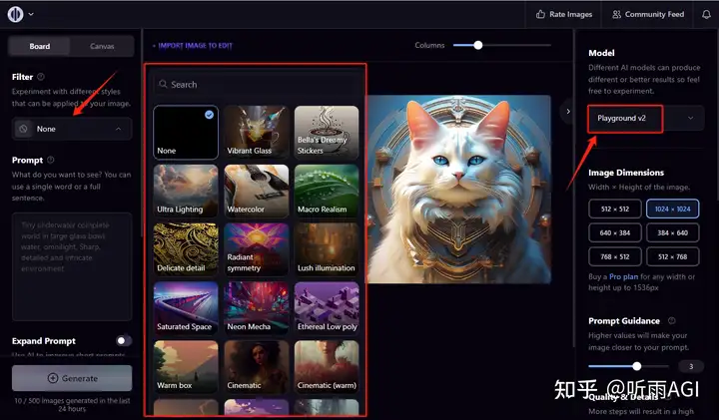The image size is (719, 420).
Task: Collapse the Filter None dropdown
Action: click(x=72, y=129)
